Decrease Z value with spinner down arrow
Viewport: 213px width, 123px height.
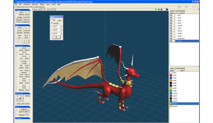click(x=61, y=34)
